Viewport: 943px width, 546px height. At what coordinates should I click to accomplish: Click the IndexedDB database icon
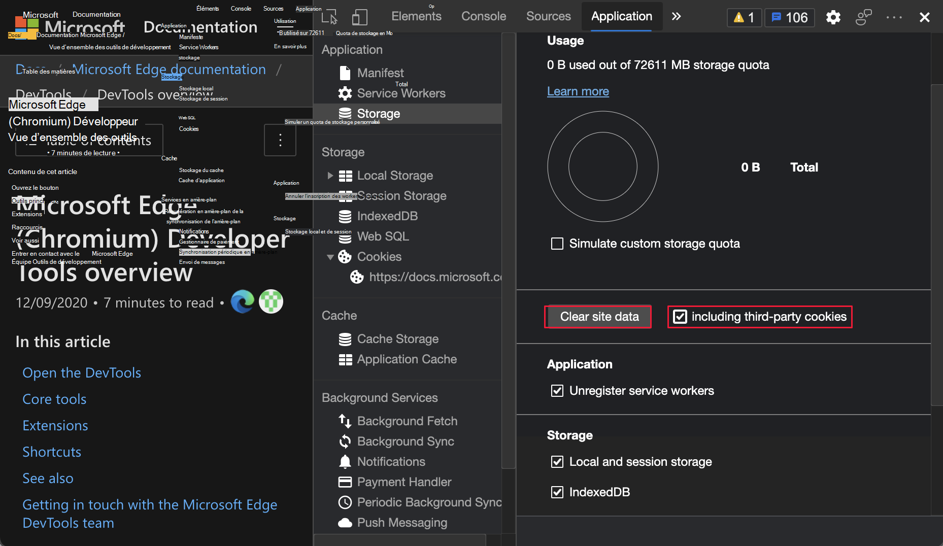point(345,216)
